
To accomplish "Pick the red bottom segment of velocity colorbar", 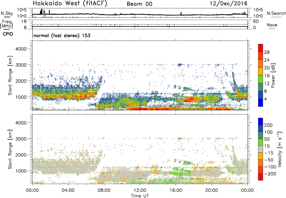I will point(261,177).
